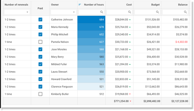194x111 pixels.
Task: Click budget value $112,662.00
Action: [x=152, y=87]
